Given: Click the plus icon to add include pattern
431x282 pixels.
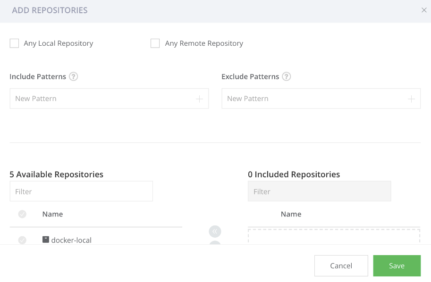Looking at the screenshot, I should tap(199, 99).
